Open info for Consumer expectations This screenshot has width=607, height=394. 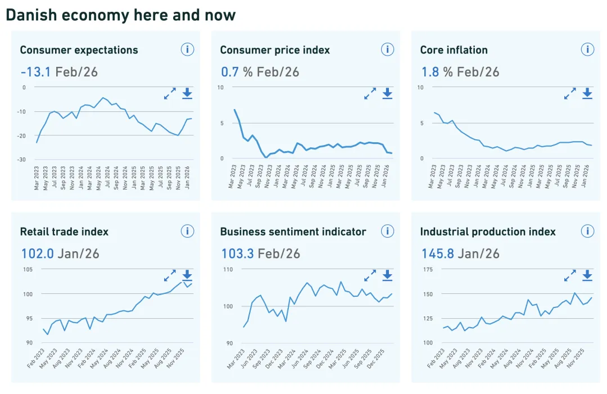point(187,49)
